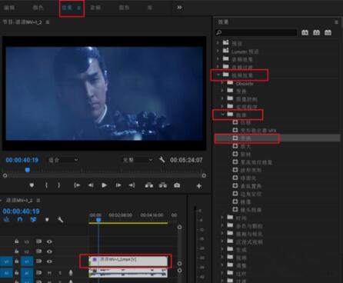Hide V3 track output with eye icon
343x283 pixels.
(x=49, y=241)
